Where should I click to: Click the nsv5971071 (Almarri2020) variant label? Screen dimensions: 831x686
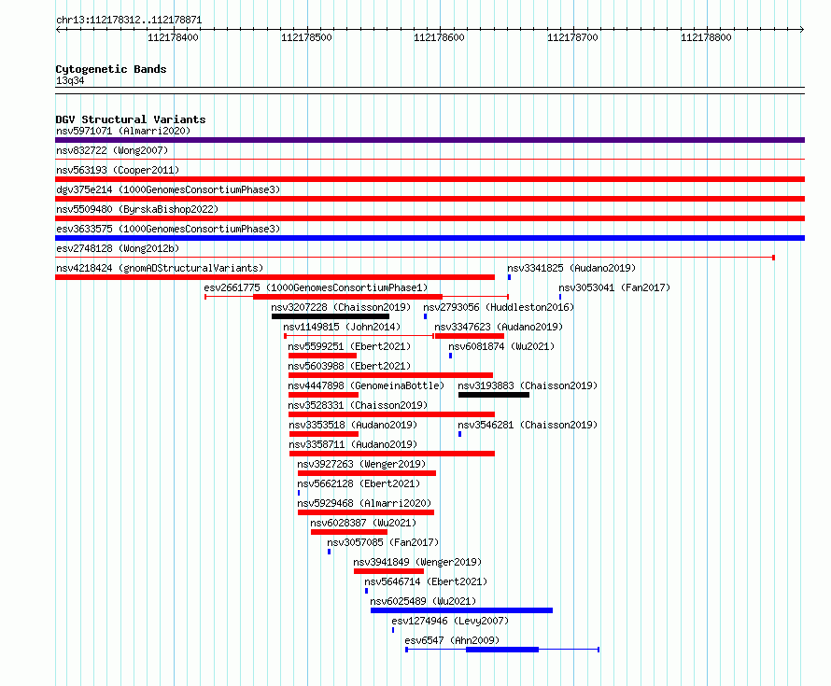tap(123, 131)
